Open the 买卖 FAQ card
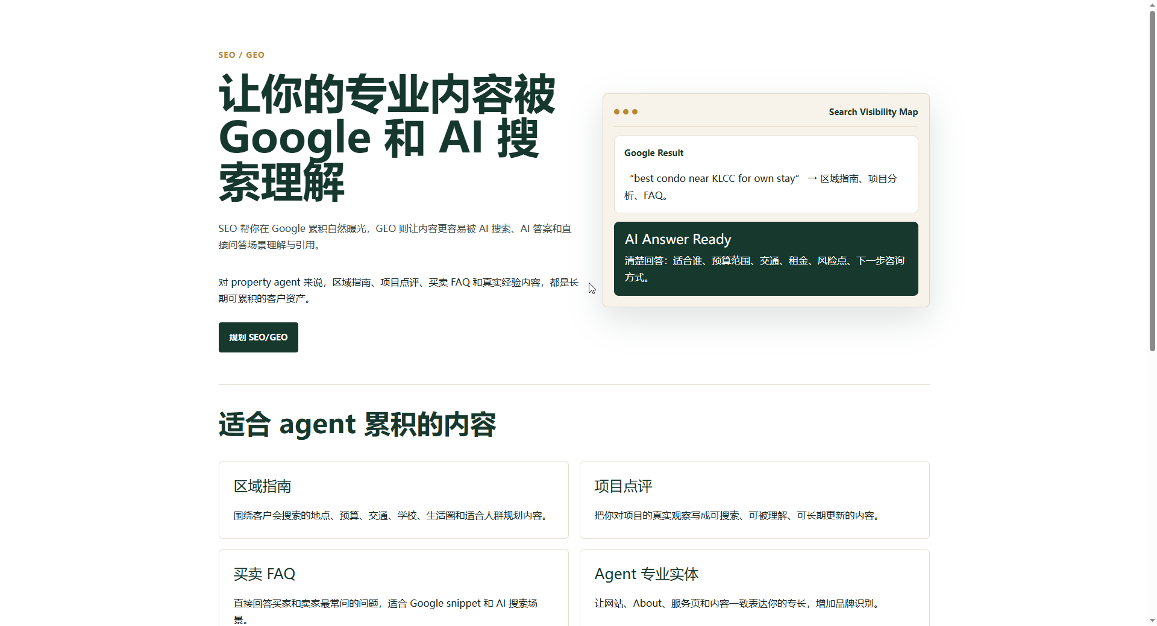Screen dimensions: 1157x626 tap(394, 588)
